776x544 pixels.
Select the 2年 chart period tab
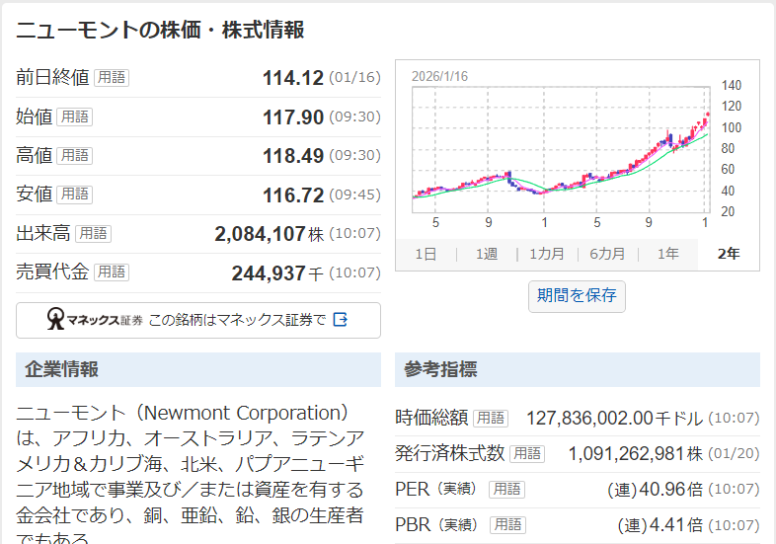[728, 254]
